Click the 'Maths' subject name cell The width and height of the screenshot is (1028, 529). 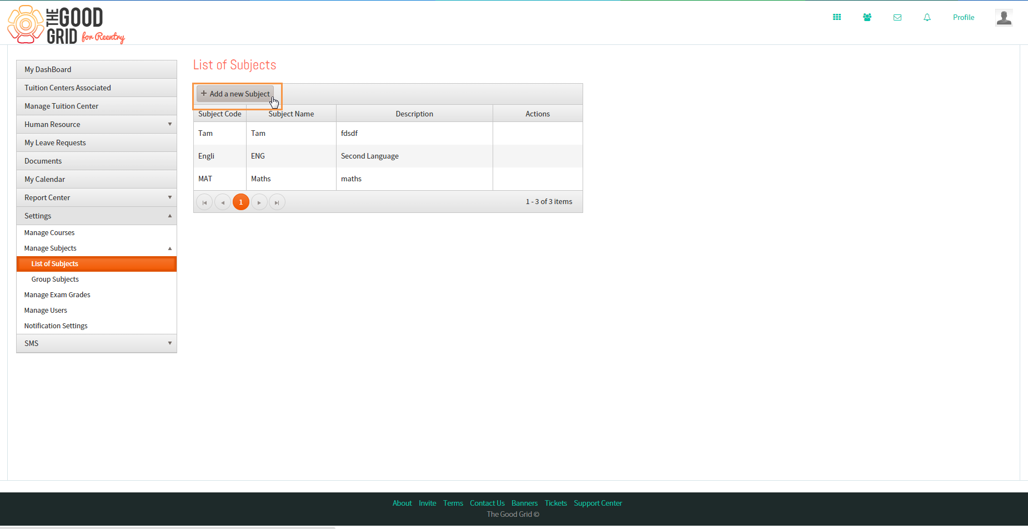coord(291,179)
